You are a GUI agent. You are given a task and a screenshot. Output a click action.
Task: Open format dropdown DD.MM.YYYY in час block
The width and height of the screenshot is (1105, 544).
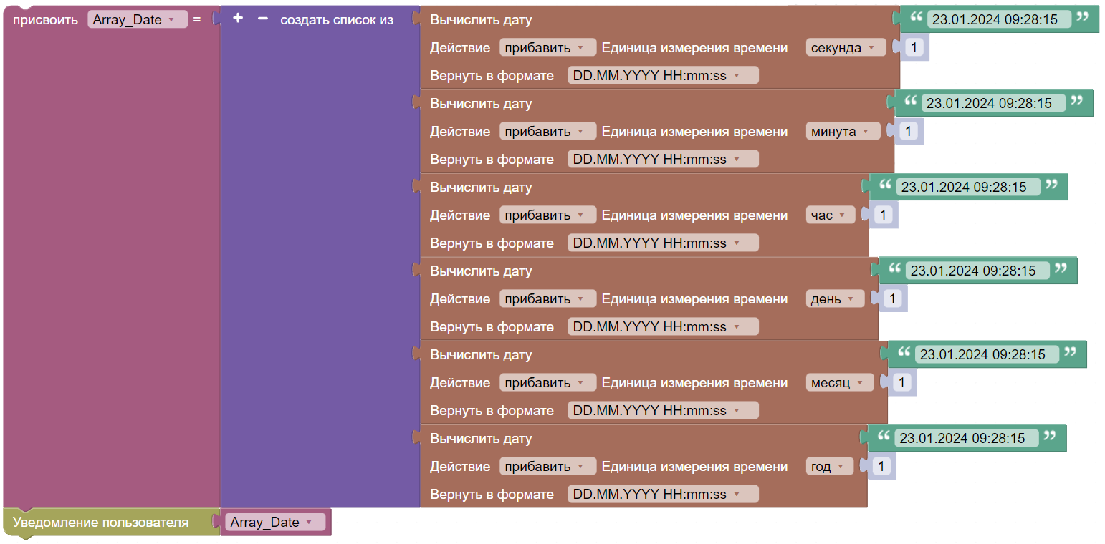[663, 243]
